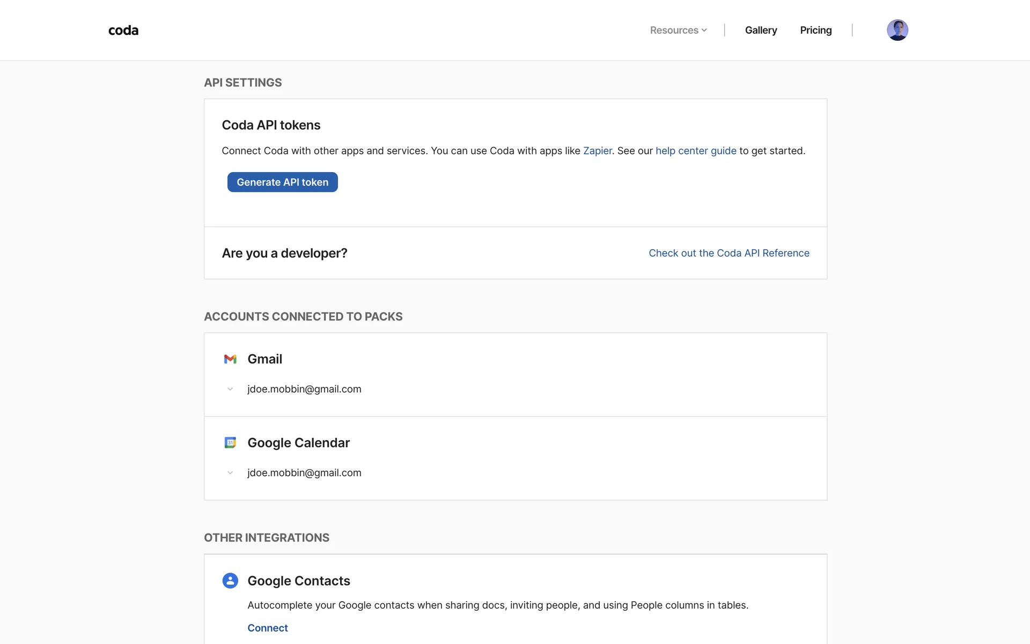Select Google Calendar email jdoe.mobbin@gmail.com
The width and height of the screenshot is (1030, 644).
click(x=304, y=473)
